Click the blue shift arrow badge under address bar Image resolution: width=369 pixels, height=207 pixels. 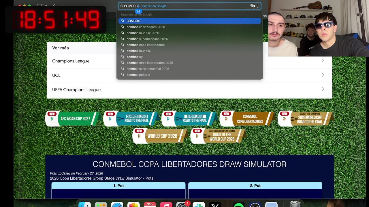[138, 11]
